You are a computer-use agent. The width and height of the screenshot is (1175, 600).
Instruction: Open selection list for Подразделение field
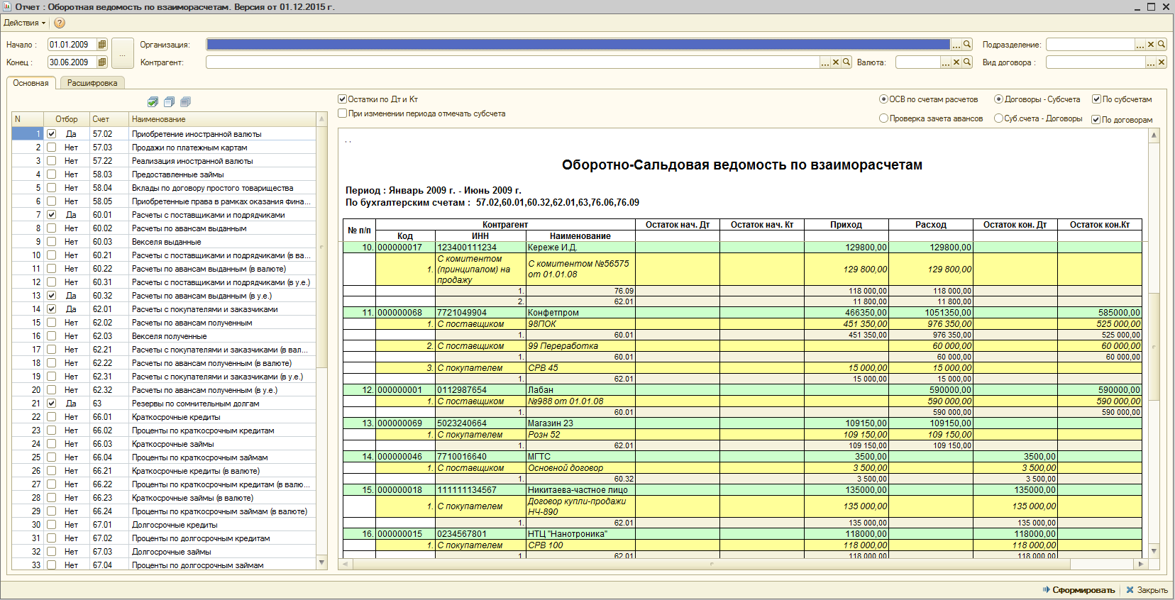1140,45
